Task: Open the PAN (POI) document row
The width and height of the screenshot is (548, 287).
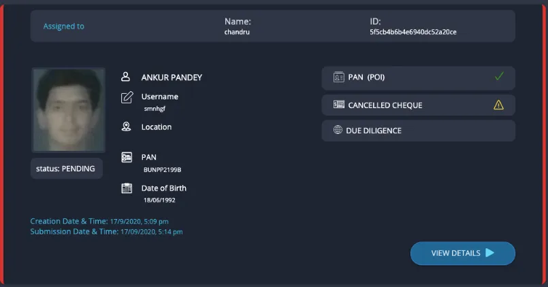Action: pyautogui.click(x=419, y=78)
